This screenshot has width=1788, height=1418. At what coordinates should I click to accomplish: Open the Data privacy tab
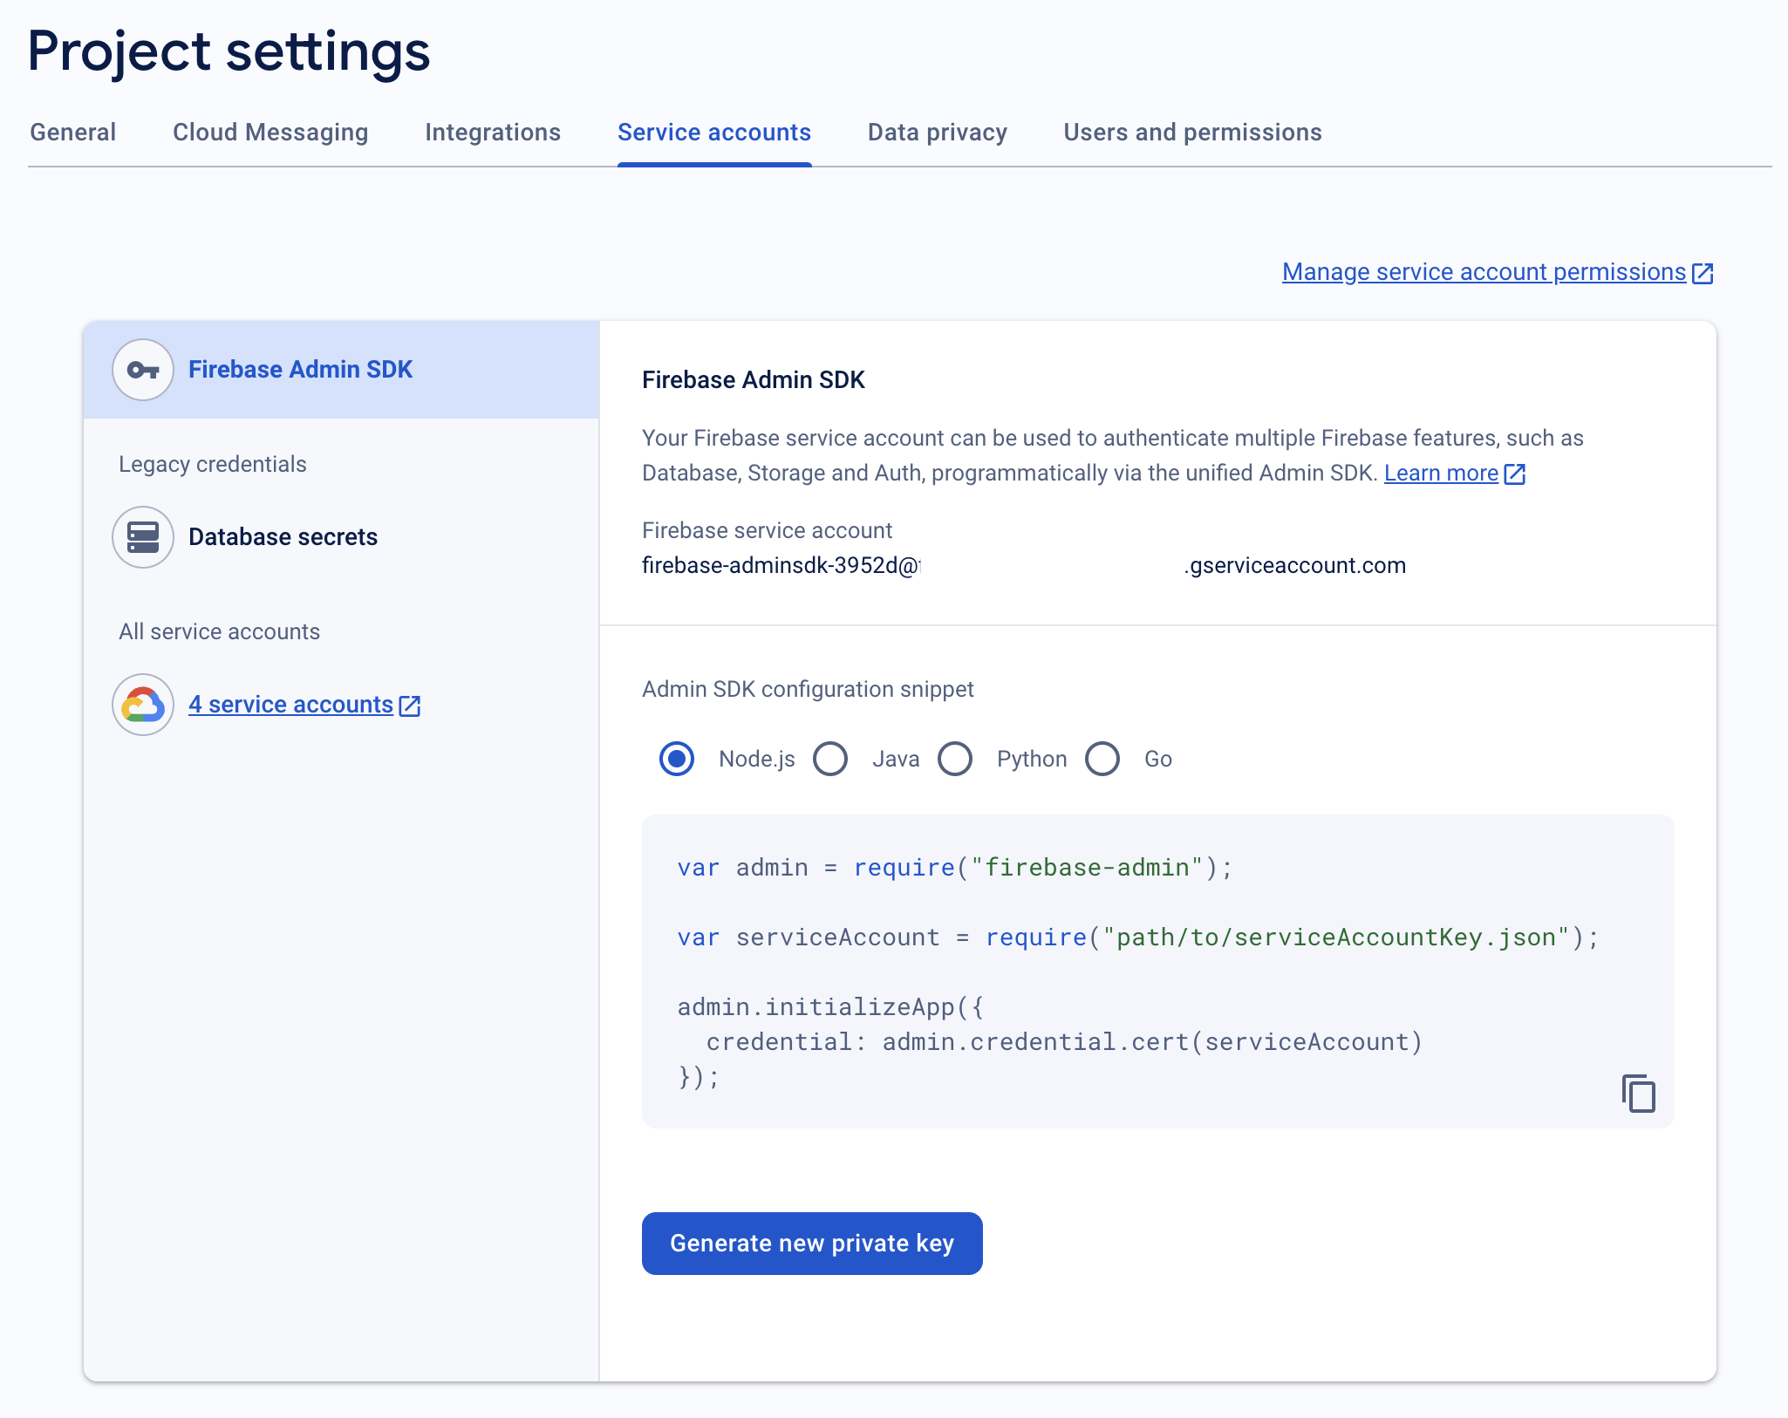(x=938, y=133)
